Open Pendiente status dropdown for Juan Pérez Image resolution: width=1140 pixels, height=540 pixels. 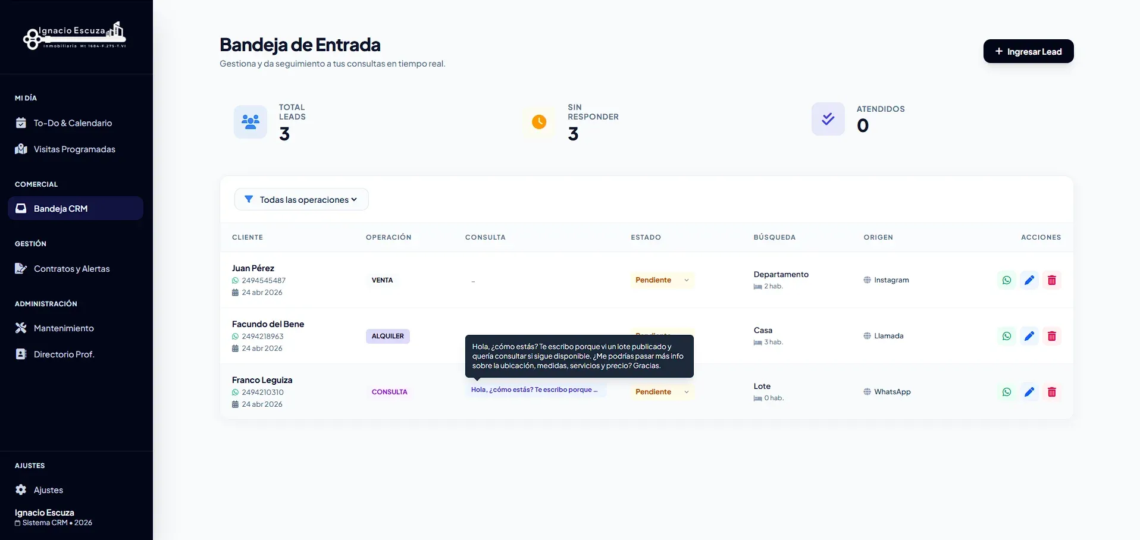(662, 280)
